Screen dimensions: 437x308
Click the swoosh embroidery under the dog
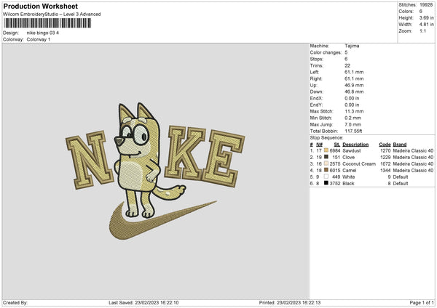pyautogui.click(x=162, y=221)
